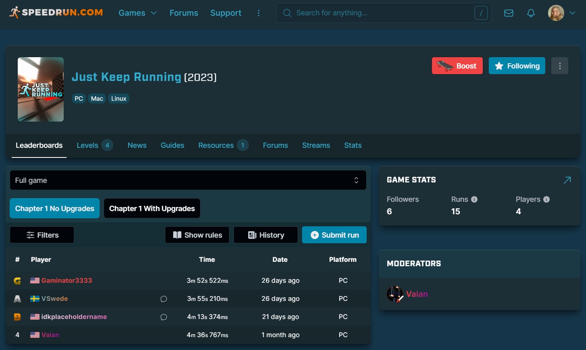Viewport: 586px width, 350px height.
Task: Click moderator Vaian's avatar
Action: point(395,294)
